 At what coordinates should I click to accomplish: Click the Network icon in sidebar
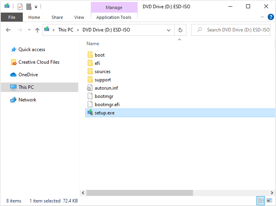tap(13, 100)
